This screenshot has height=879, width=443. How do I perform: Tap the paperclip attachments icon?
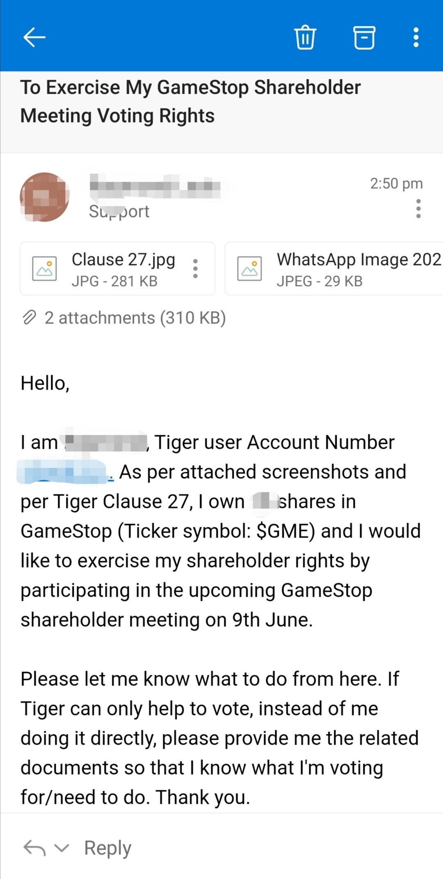pyautogui.click(x=29, y=318)
